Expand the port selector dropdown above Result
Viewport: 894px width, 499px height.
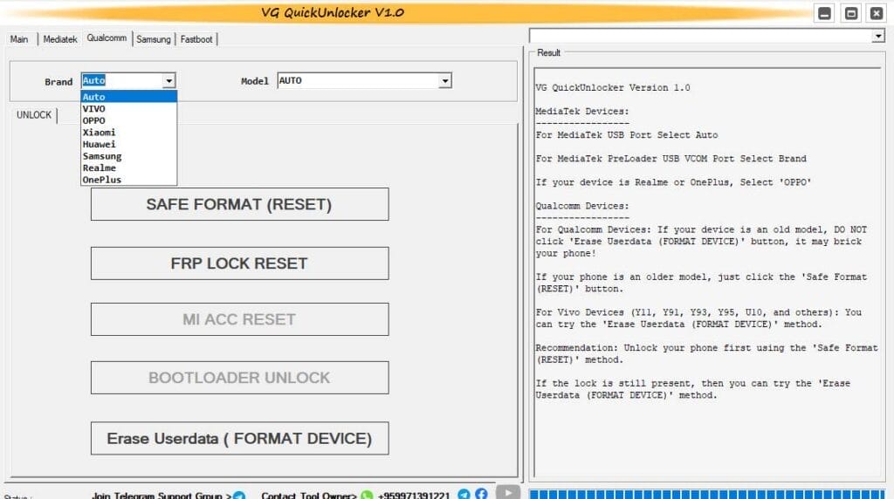tap(878, 36)
